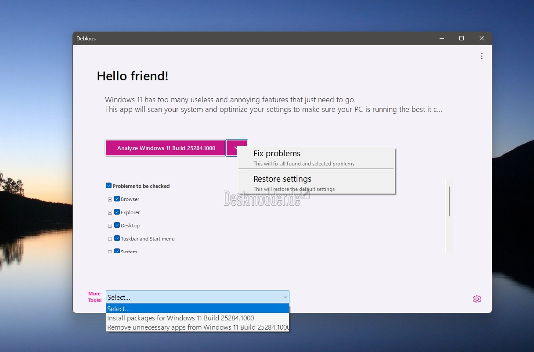Screen dimensions: 534x352
Task: Click the 'Hello friend!' heading
Action: point(133,76)
